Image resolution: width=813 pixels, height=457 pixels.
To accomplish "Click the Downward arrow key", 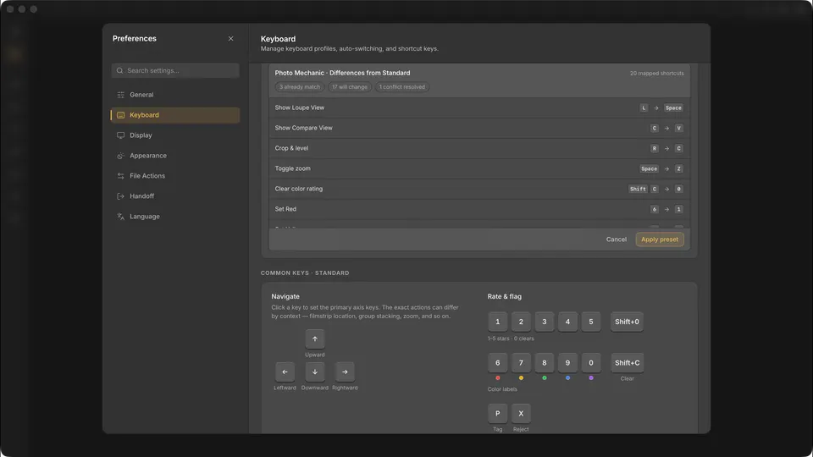I will 315,372.
